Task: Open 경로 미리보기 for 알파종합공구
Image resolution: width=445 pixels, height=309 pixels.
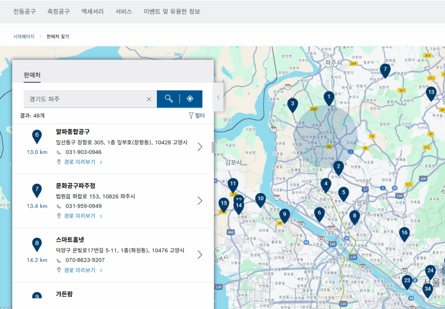Action: [80, 162]
